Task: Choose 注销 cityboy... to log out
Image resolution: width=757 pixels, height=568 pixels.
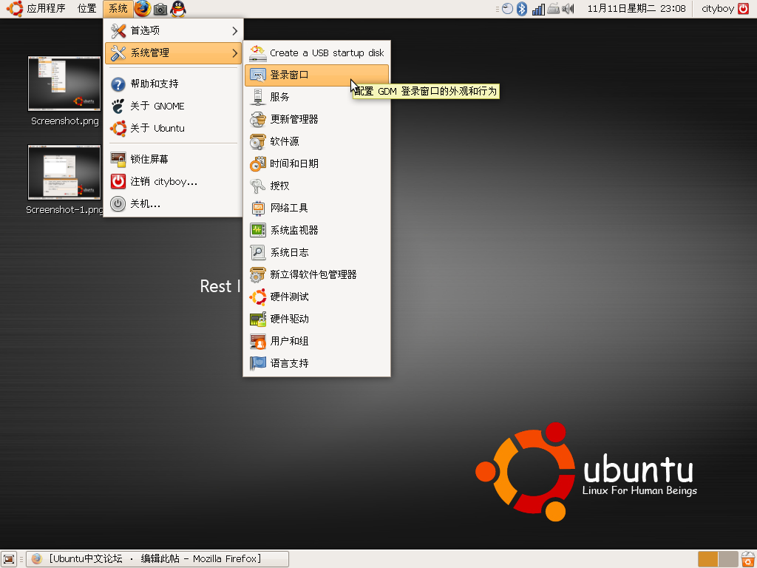Action: [x=174, y=182]
